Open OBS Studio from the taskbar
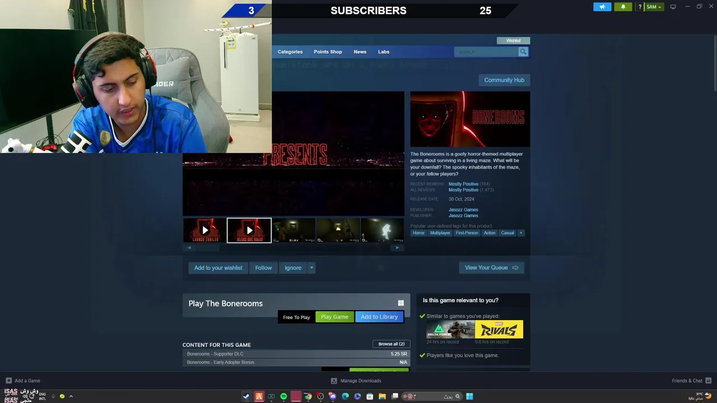Image resolution: width=717 pixels, height=403 pixels. pos(320,396)
